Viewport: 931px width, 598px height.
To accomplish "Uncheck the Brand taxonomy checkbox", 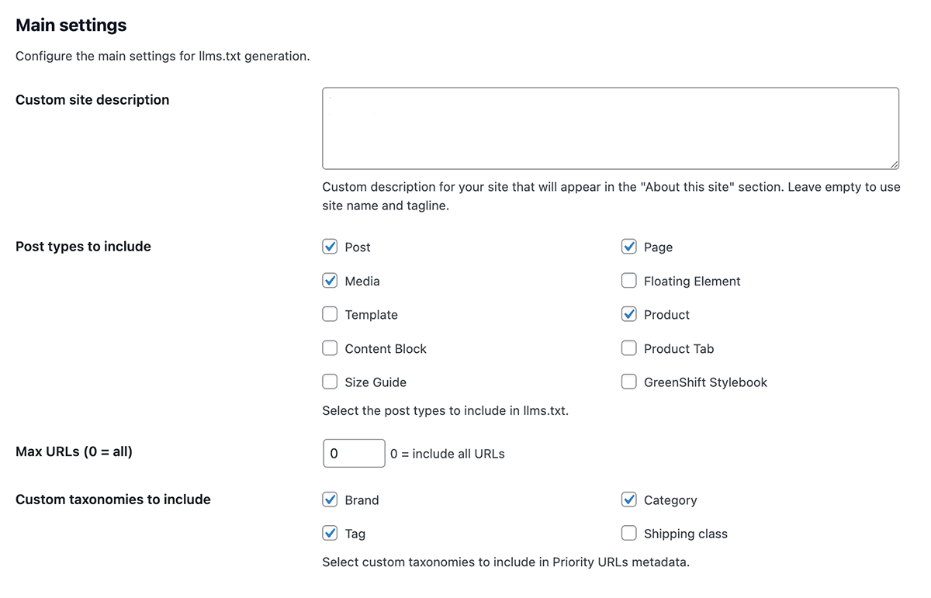I will tap(330, 499).
